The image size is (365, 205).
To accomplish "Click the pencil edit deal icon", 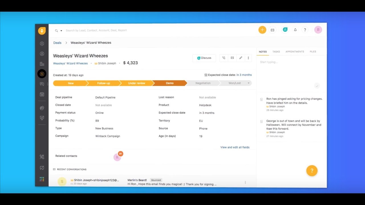I will coord(241,58).
